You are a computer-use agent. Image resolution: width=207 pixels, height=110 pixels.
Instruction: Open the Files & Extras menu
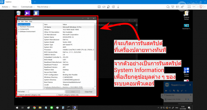tap(44, 7)
